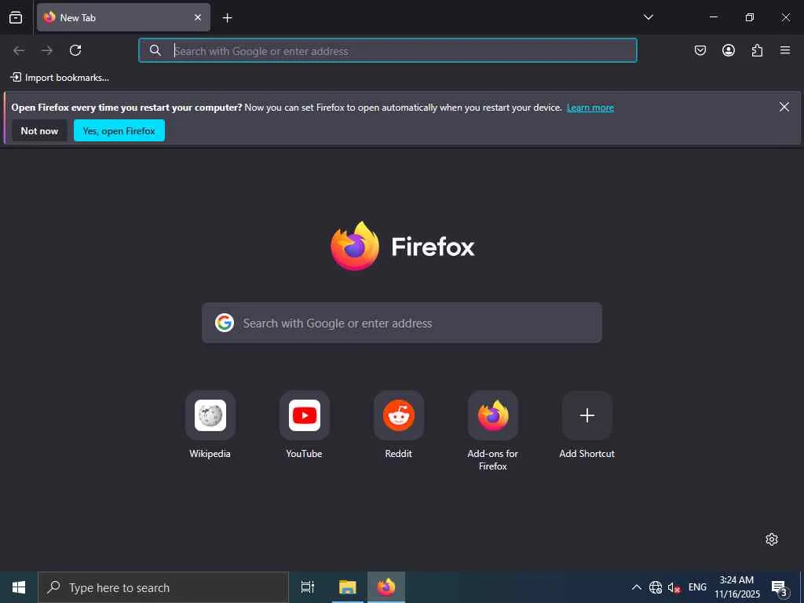804x603 pixels.
Task: Open Firefox View from the tab bar icon
Action: click(16, 17)
